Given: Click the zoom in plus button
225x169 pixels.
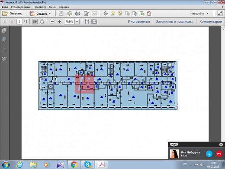Looking at the screenshot, I should pyautogui.click(x=59, y=22).
